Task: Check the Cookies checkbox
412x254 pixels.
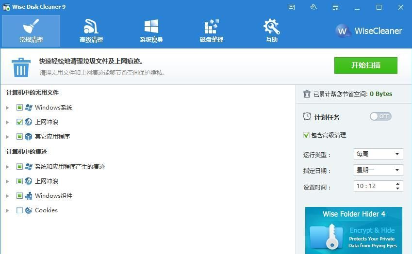Action: pos(19,210)
